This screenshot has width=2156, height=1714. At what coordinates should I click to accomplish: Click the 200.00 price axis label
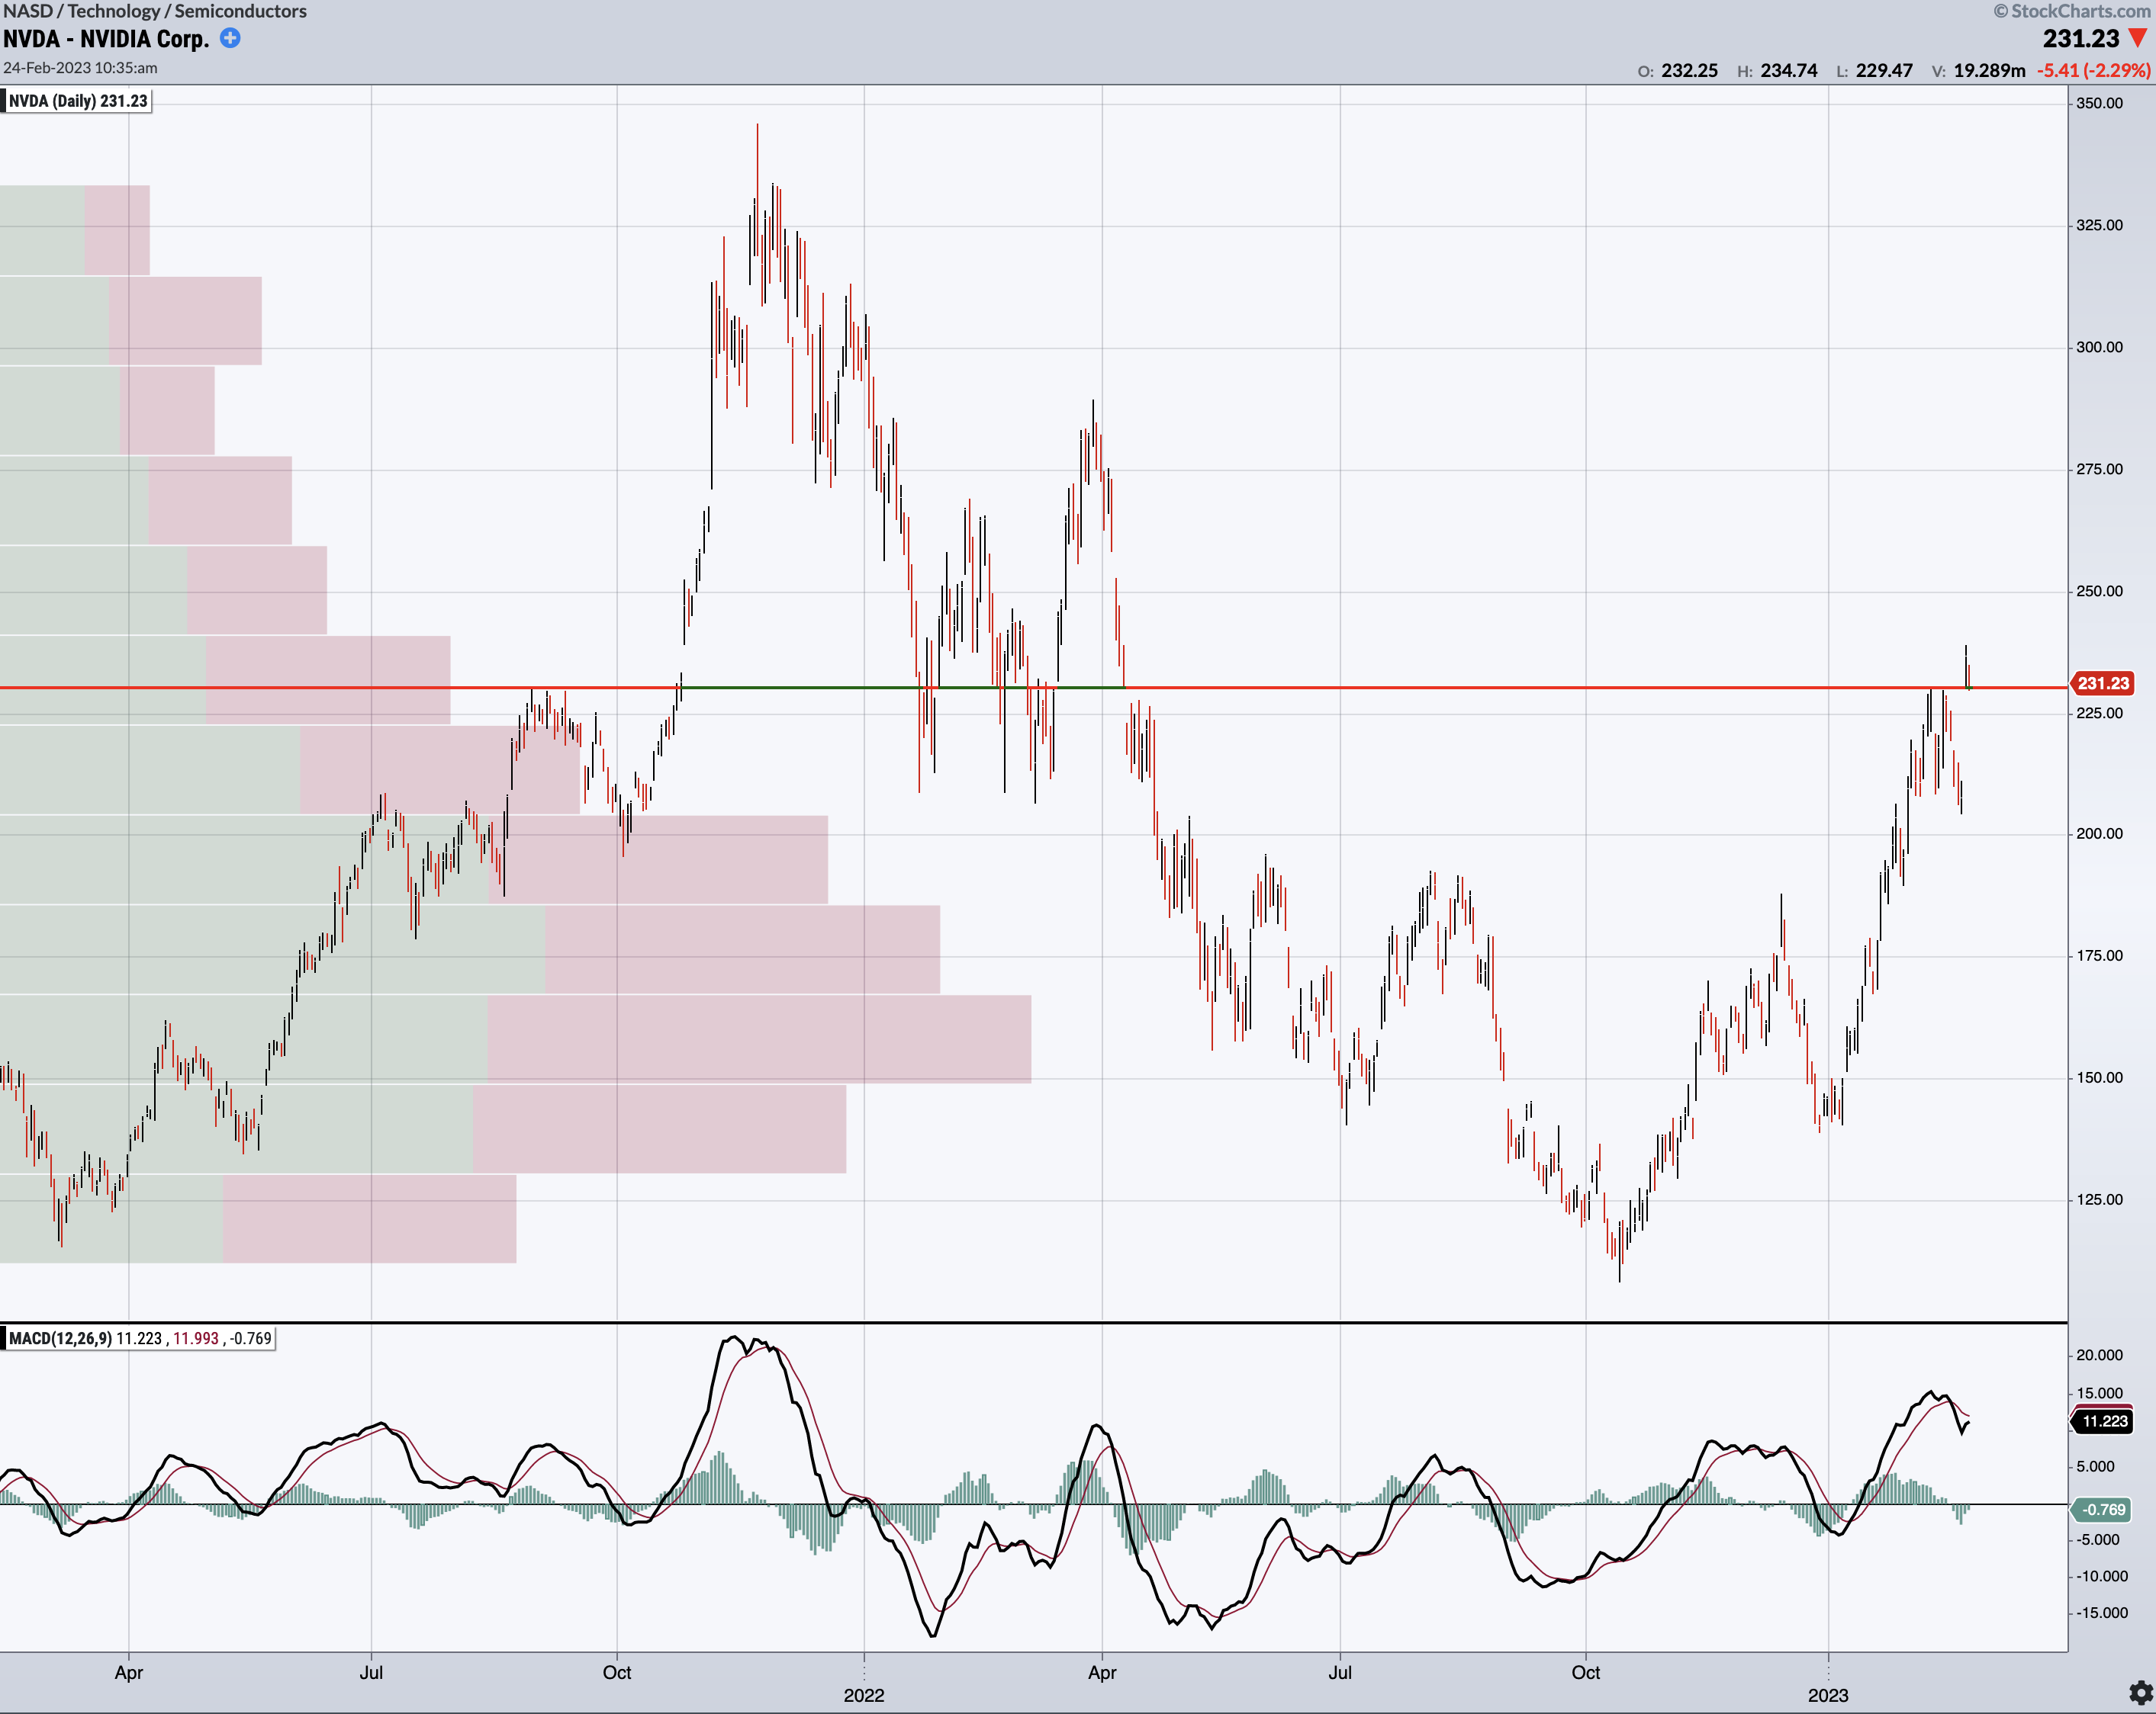[2099, 833]
